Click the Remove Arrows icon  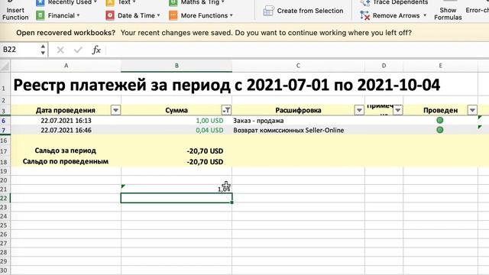(x=364, y=15)
